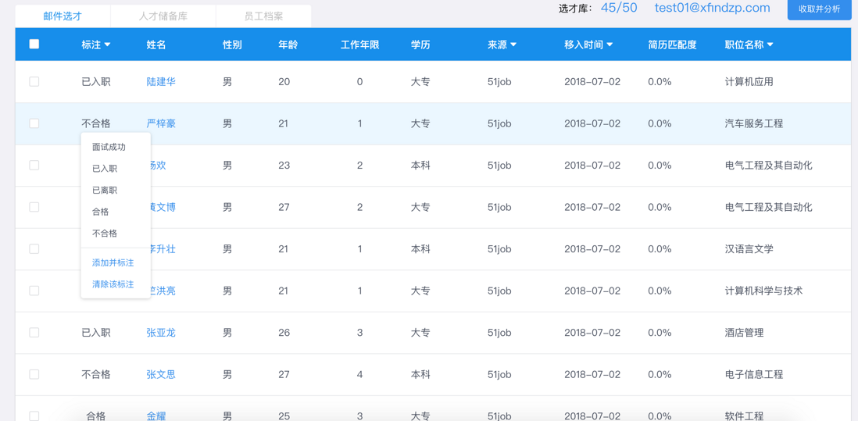Image resolution: width=858 pixels, height=421 pixels.
Task: Check the box for 张文思 row
Action: [x=34, y=375]
